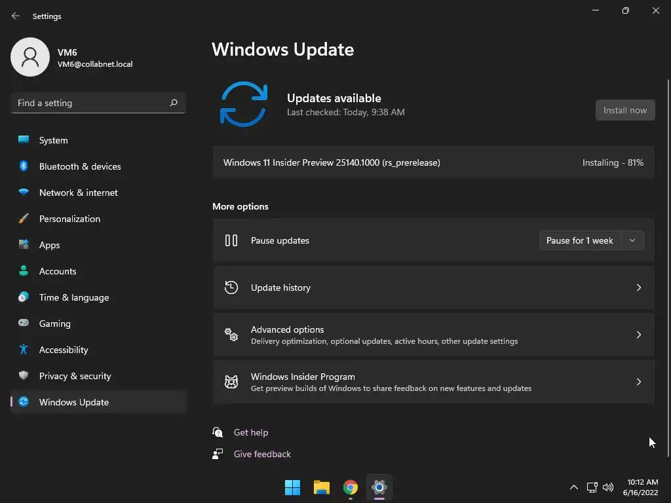Open System settings category
The height and width of the screenshot is (503, 671).
click(x=98, y=140)
